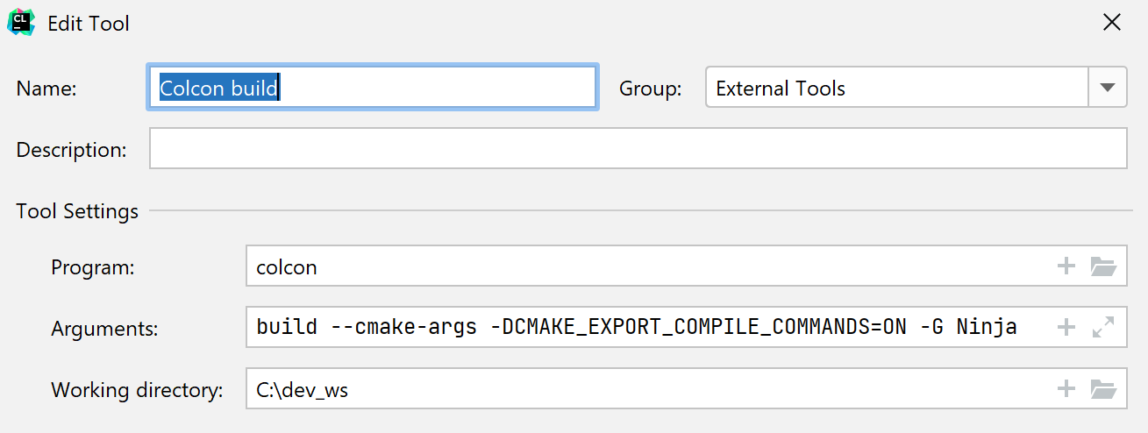This screenshot has width=1148, height=433.
Task: Click Insert Macro plus in Program field
Action: 1066,266
